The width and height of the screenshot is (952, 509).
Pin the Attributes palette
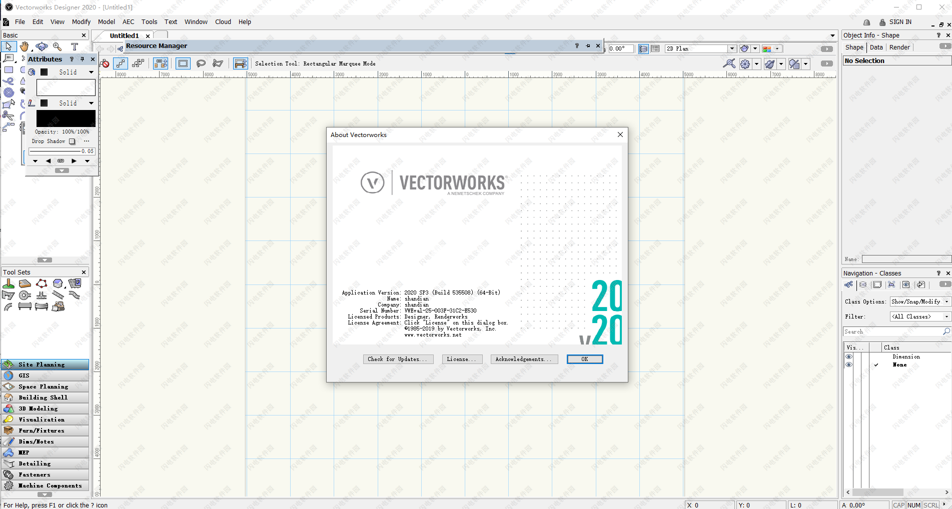point(83,59)
